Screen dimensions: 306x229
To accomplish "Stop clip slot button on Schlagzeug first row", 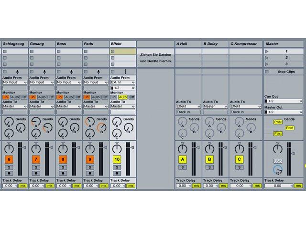I will click(5, 52).
